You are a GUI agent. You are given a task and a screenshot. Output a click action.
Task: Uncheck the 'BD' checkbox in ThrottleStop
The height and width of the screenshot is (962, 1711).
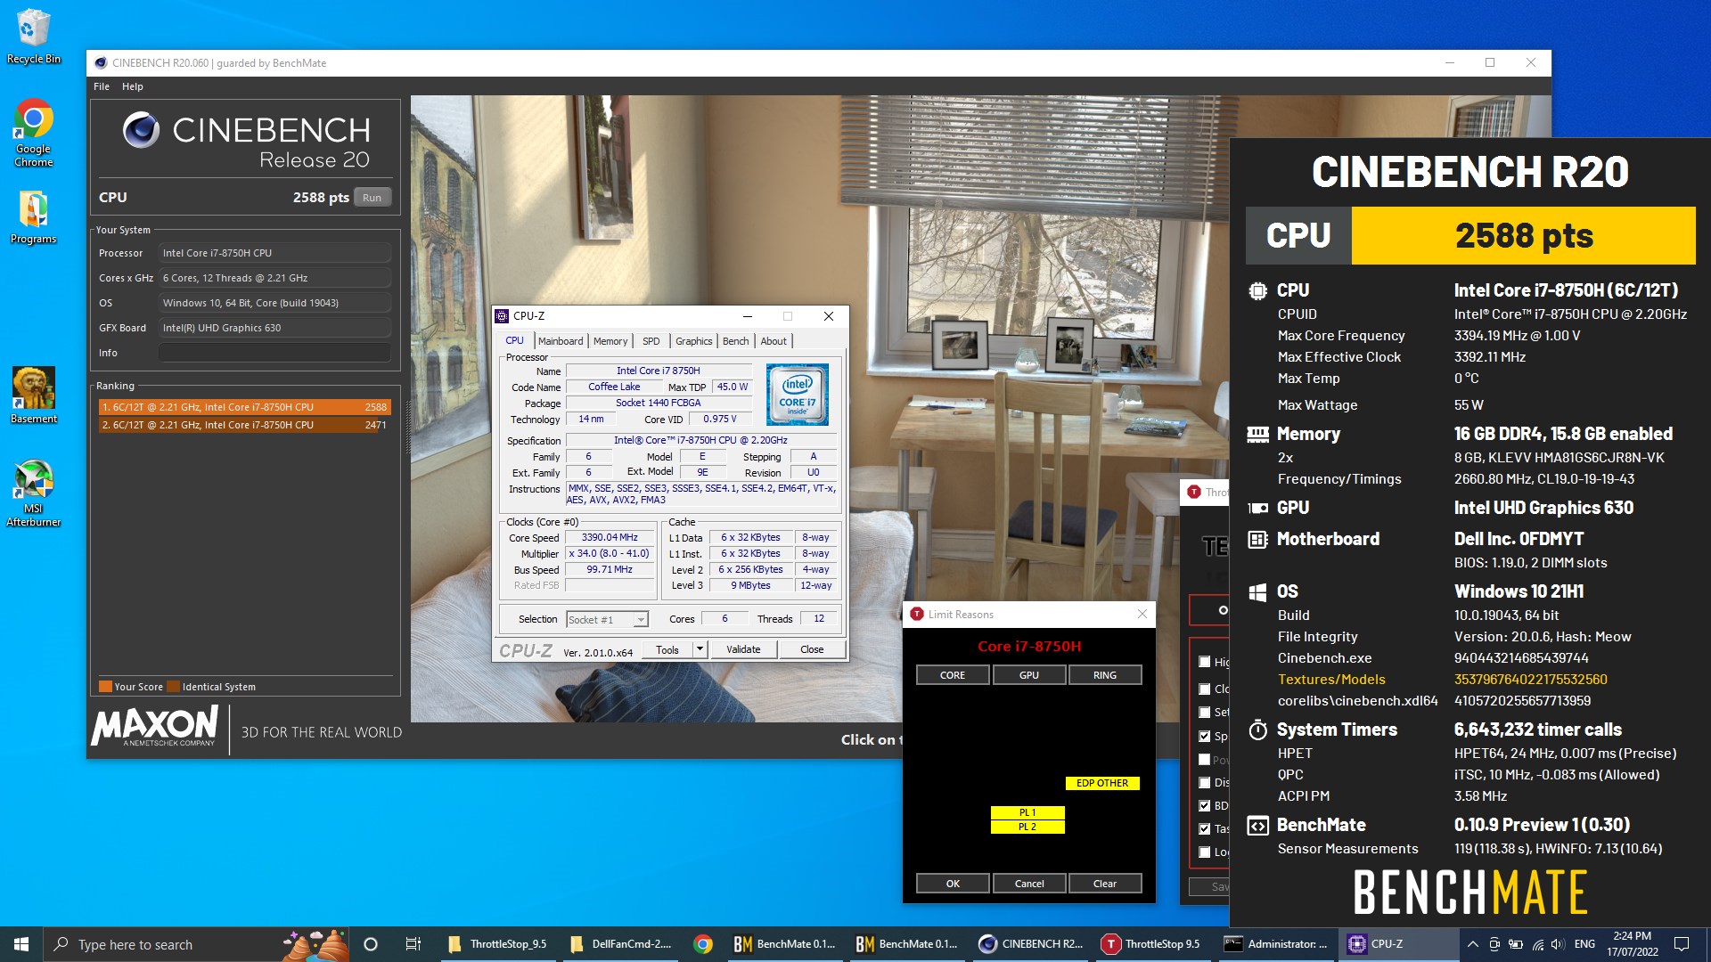point(1205,805)
